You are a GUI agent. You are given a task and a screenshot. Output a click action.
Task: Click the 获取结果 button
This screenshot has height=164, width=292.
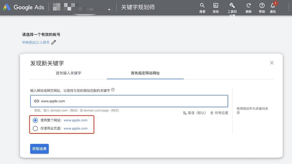[x=40, y=149]
